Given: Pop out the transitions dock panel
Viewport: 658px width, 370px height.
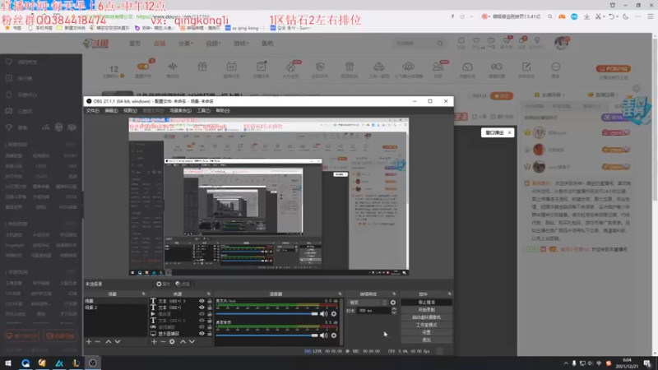Looking at the screenshot, I should [x=394, y=294].
